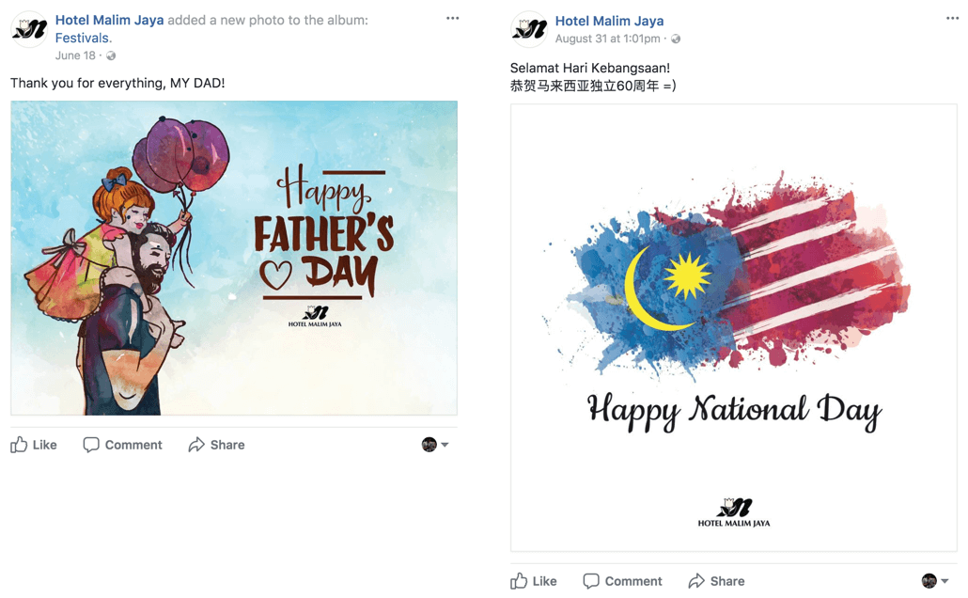Like the National Day post
The image size is (968, 598).
[534, 581]
